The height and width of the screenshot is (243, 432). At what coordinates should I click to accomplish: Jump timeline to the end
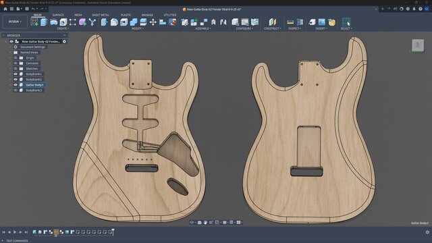[x=26, y=232]
